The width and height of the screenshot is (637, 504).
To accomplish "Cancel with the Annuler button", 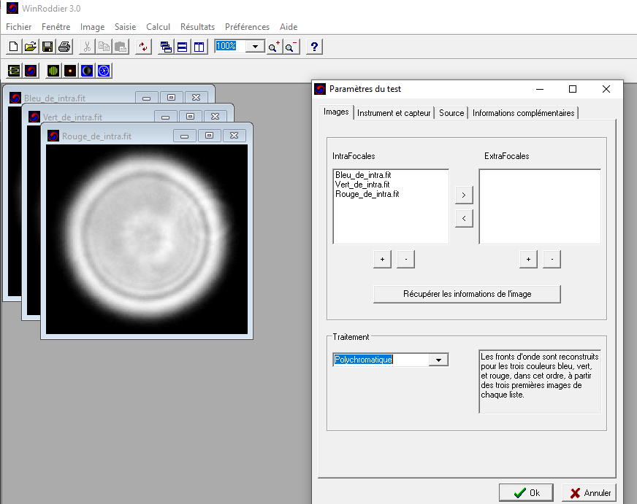I will 589,493.
